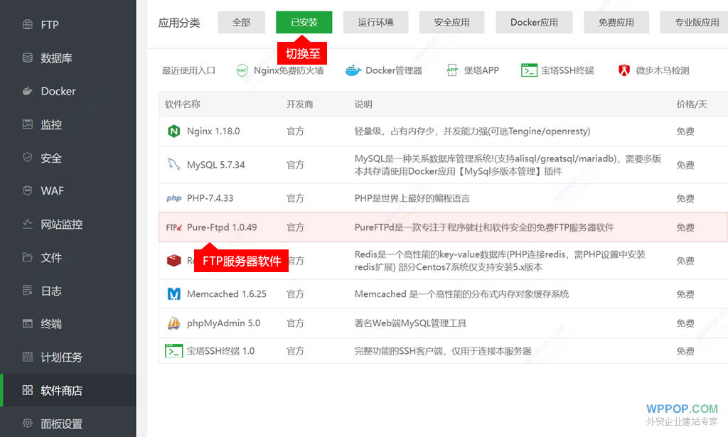This screenshot has width=728, height=437.
Task: Select the 已安装 installed tab
Action: pos(304,22)
